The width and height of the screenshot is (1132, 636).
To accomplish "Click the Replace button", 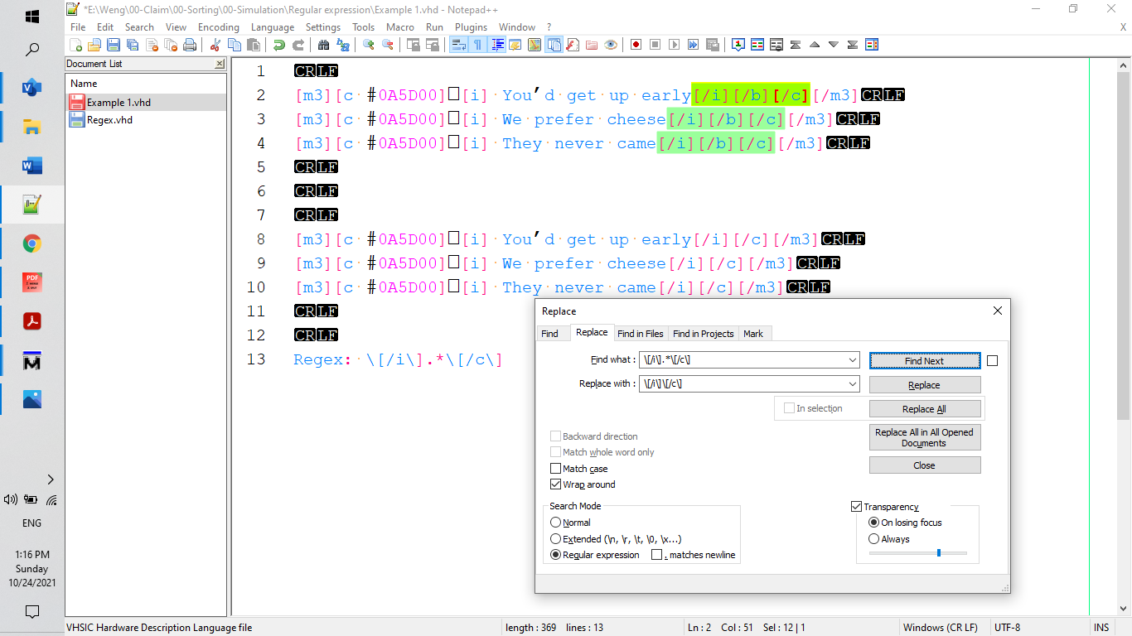I will [x=925, y=385].
